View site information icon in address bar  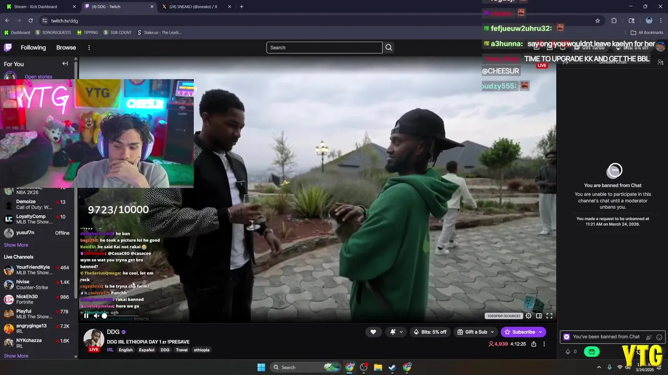click(44, 20)
